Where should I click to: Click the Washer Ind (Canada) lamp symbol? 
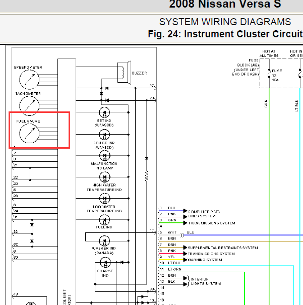[x=104, y=241]
